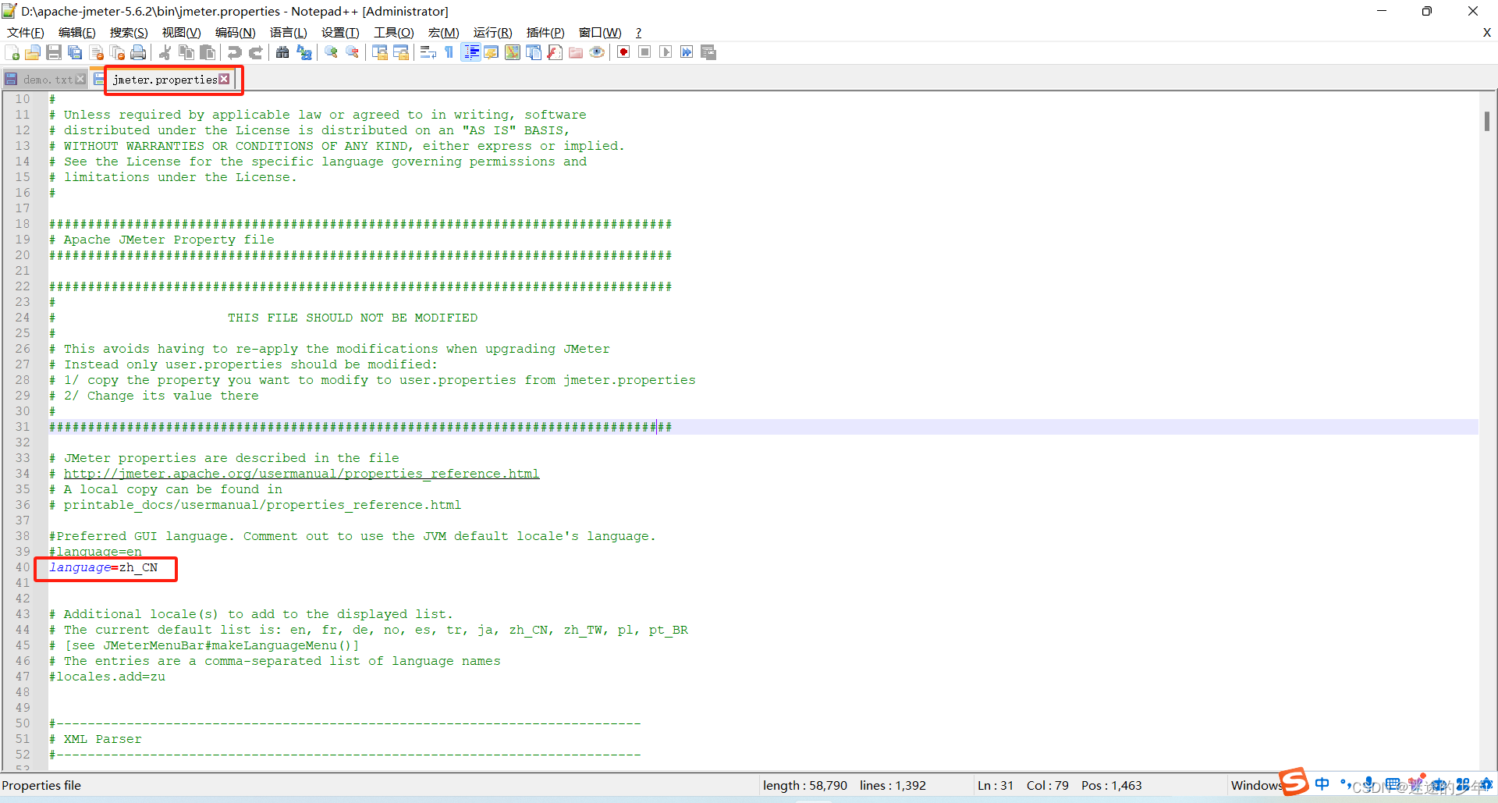Close the demo.txt tab
Viewport: 1498px width, 803px height.
click(80, 79)
